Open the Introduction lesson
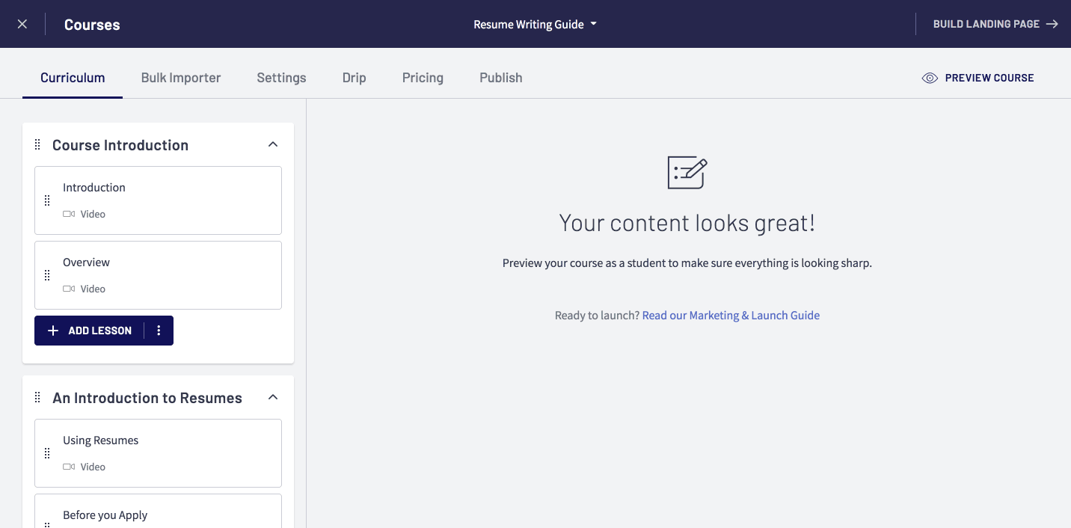The image size is (1071, 528). pyautogui.click(x=159, y=200)
